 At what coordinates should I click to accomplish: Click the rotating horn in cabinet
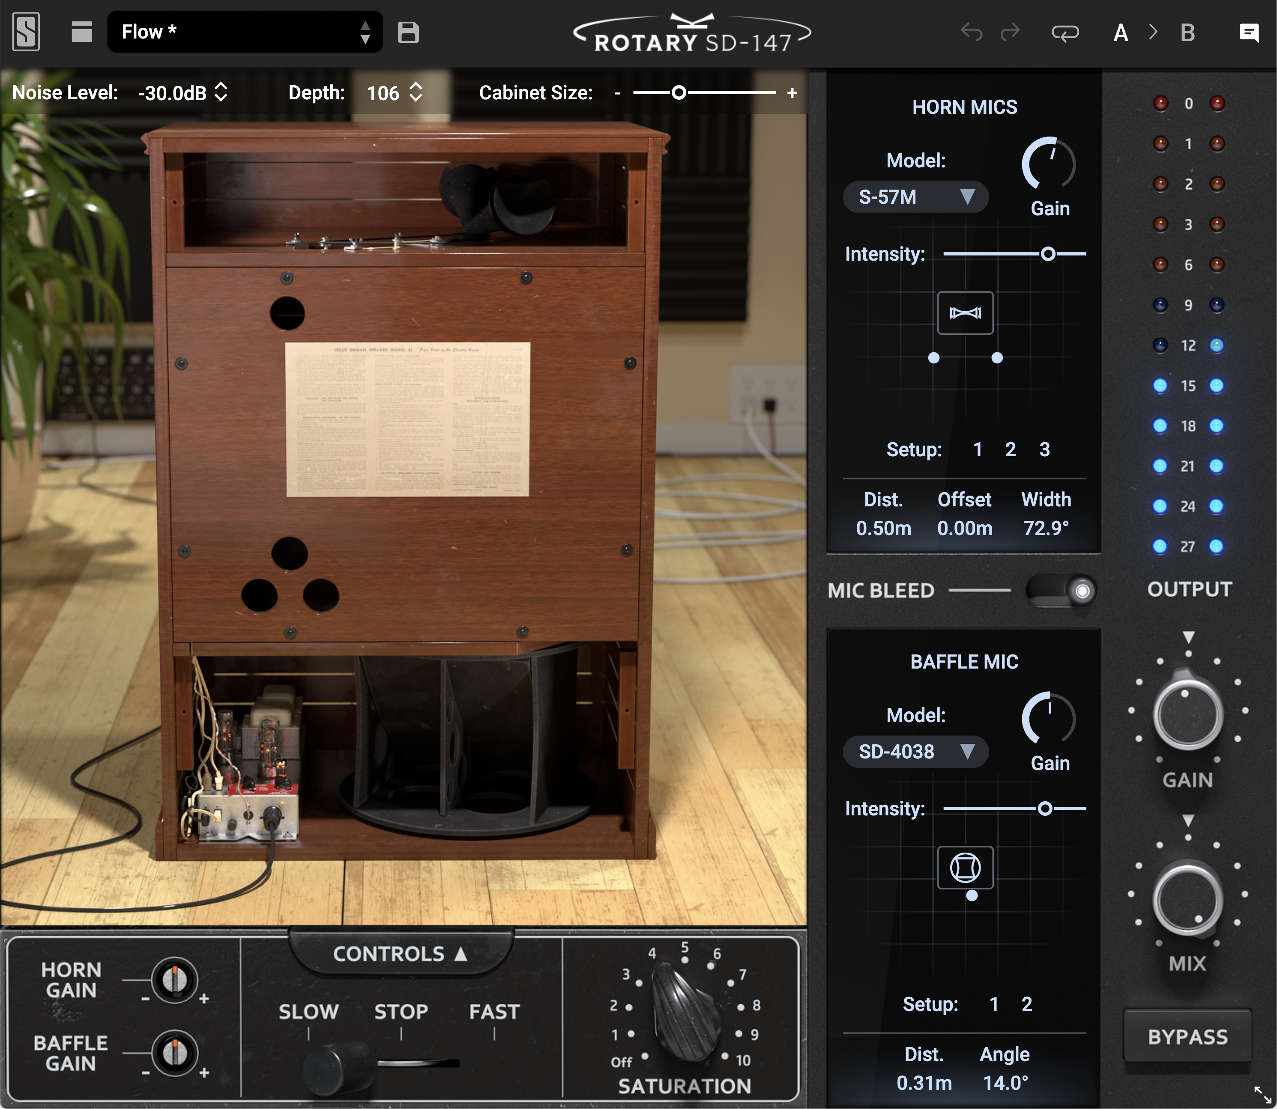click(497, 199)
